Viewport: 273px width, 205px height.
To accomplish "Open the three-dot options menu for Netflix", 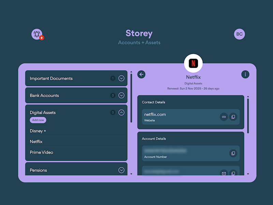I will point(245,74).
